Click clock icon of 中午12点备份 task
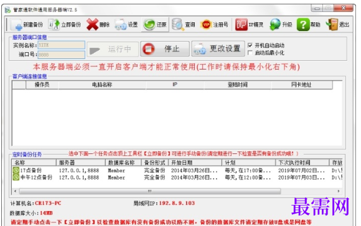This screenshot has width=361, height=226. 16,178
